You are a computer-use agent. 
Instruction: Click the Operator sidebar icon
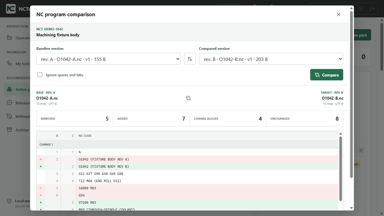pos(9,38)
